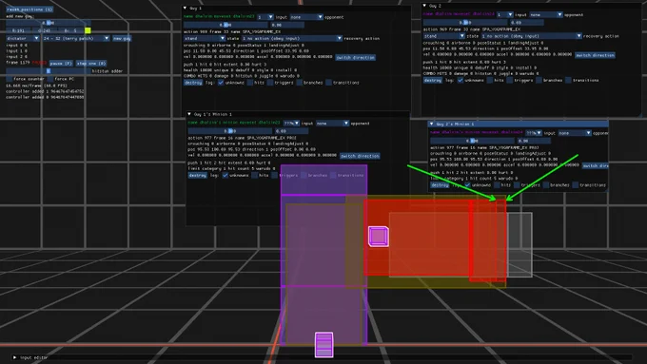The width and height of the screenshot is (647, 364).
Task: Destroy Guy 1's Minion 1
Action: click(x=198, y=175)
